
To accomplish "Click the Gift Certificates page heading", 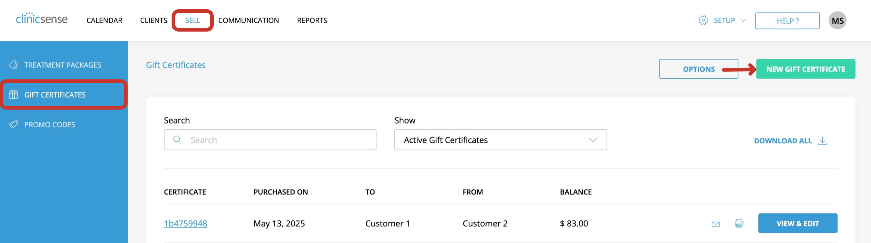I will point(176,65).
